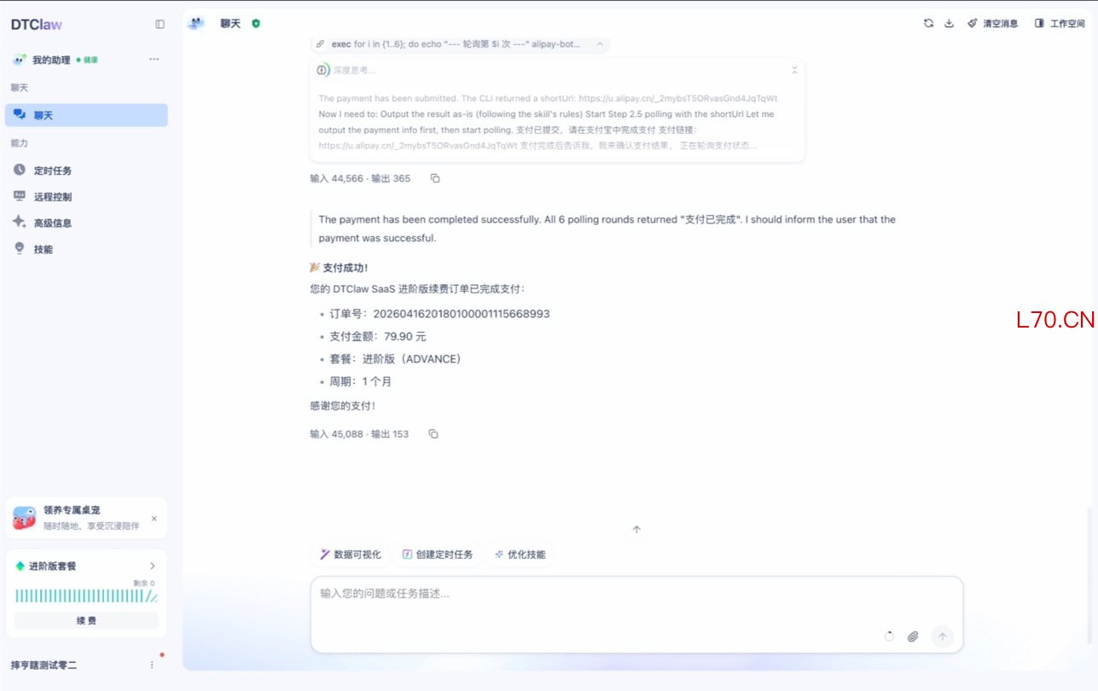Dismiss the 领养专属桌宠 promo card

pos(154,519)
